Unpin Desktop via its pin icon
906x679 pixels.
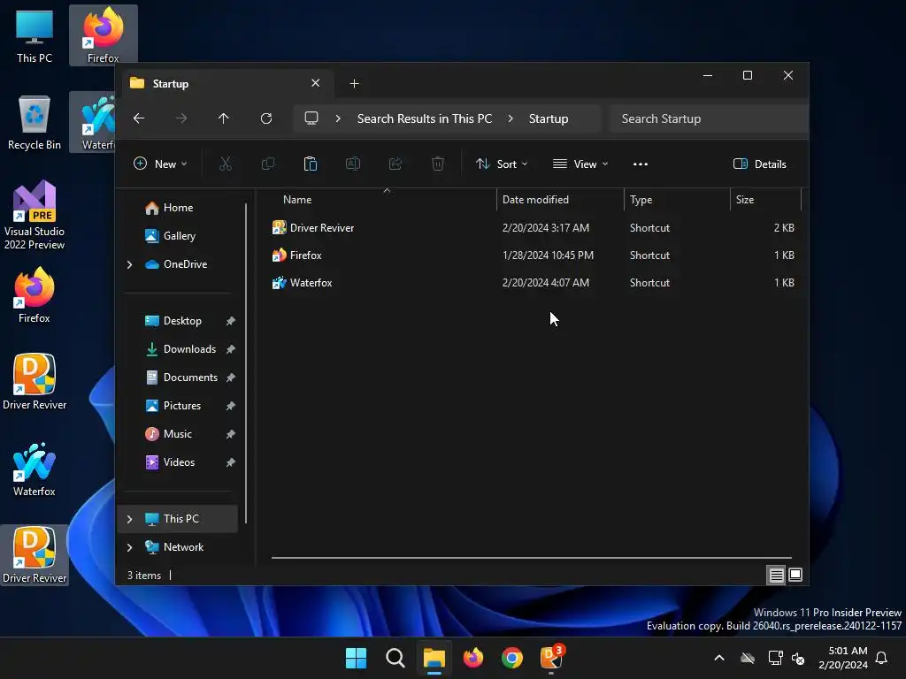[231, 321]
